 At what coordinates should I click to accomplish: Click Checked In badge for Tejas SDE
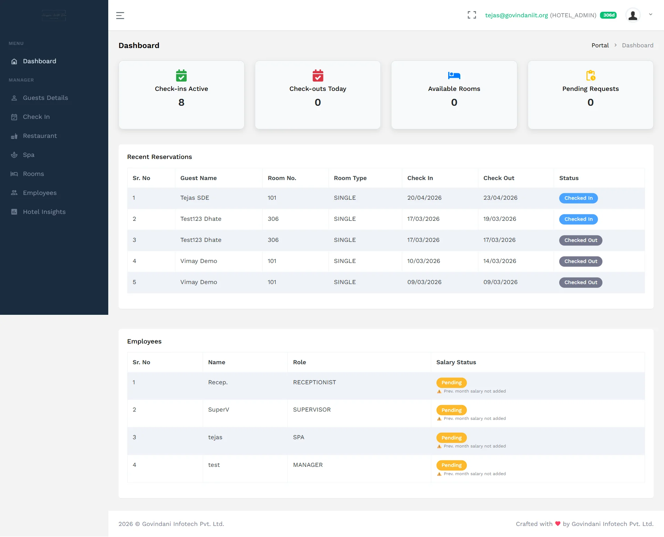(x=578, y=198)
